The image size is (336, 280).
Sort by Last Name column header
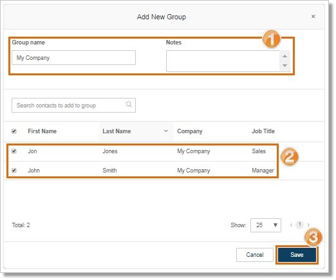(117, 131)
